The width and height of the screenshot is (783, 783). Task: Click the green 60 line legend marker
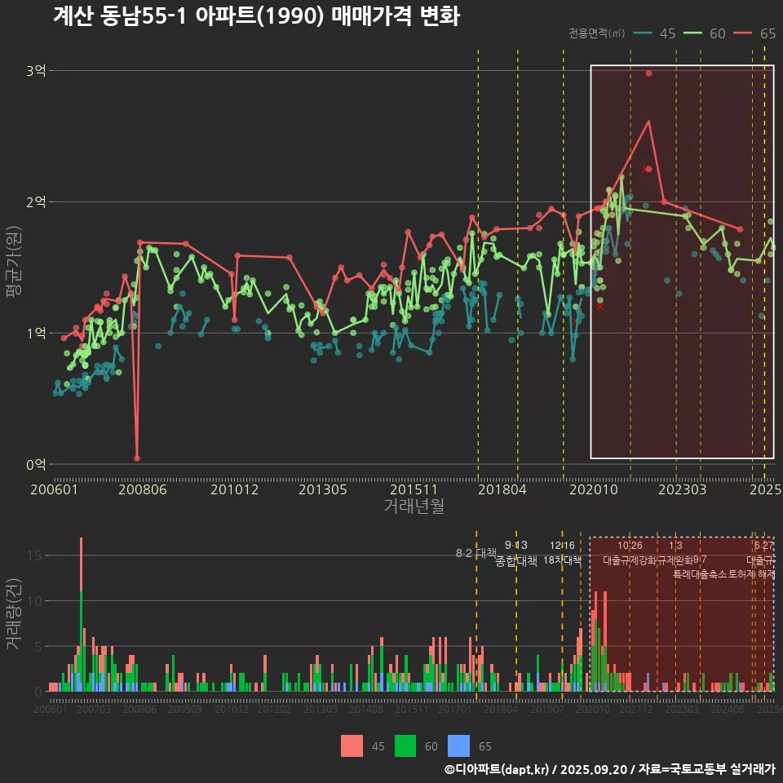coord(693,33)
